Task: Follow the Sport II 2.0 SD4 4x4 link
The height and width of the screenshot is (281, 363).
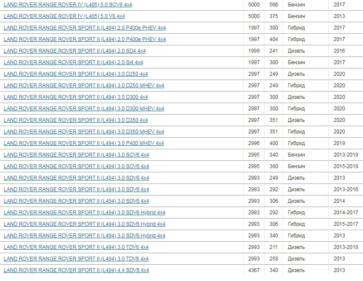Action: (x=74, y=51)
